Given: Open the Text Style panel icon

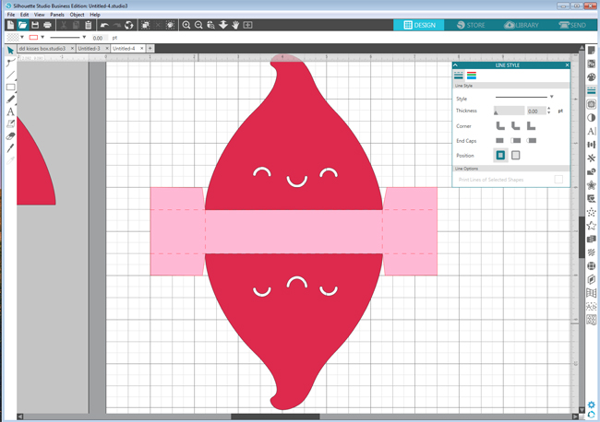Looking at the screenshot, I should (x=592, y=132).
